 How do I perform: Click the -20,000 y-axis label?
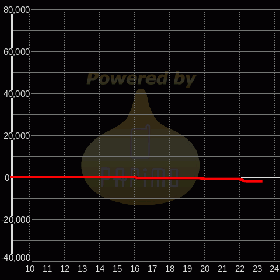(16, 220)
